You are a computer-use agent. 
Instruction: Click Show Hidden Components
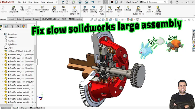pyautogui.click(x=75, y=10)
